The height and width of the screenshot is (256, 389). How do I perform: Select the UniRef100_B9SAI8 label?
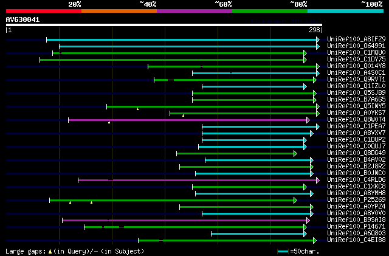click(x=356, y=220)
